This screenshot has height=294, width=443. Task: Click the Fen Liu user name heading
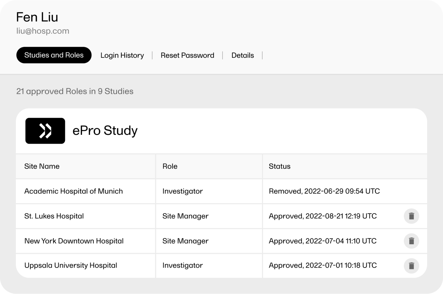click(x=37, y=17)
